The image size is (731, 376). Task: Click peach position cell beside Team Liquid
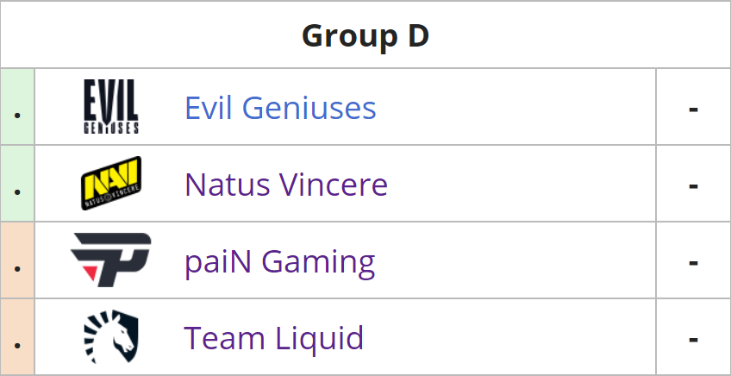(x=17, y=336)
